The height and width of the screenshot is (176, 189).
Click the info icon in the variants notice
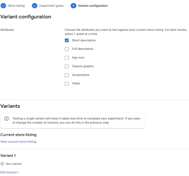coord(6,119)
